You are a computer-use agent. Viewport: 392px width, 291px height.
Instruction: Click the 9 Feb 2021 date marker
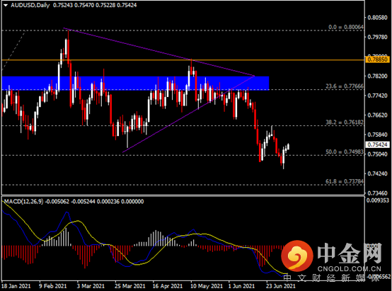[53, 286]
